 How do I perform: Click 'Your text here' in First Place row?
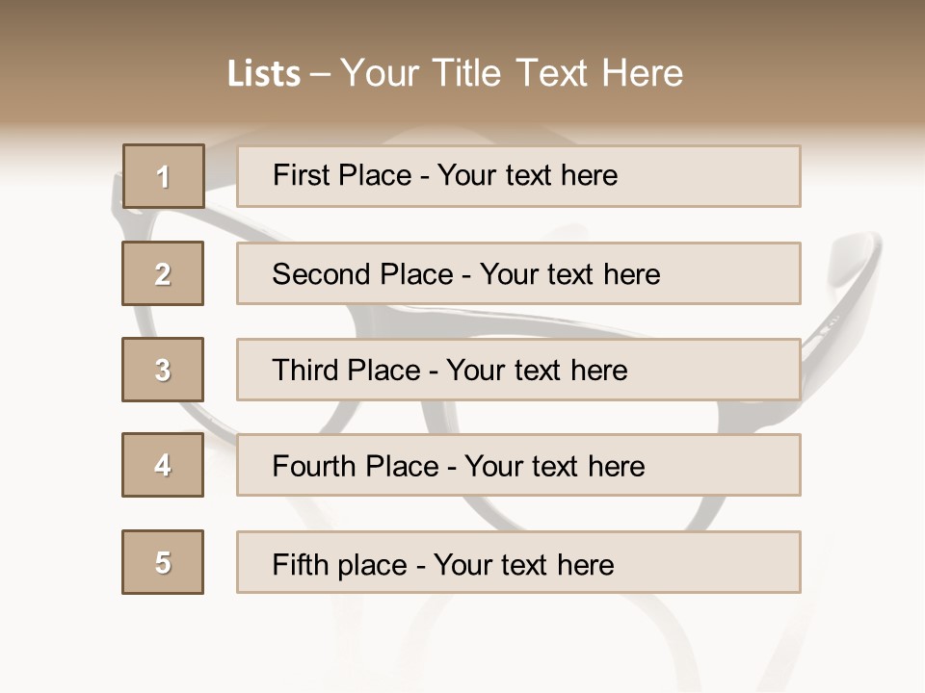tap(527, 175)
